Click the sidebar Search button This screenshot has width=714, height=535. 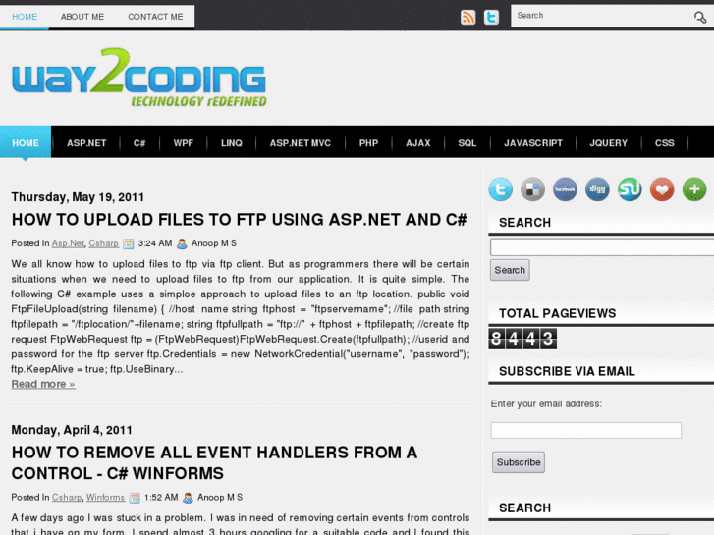(x=510, y=270)
